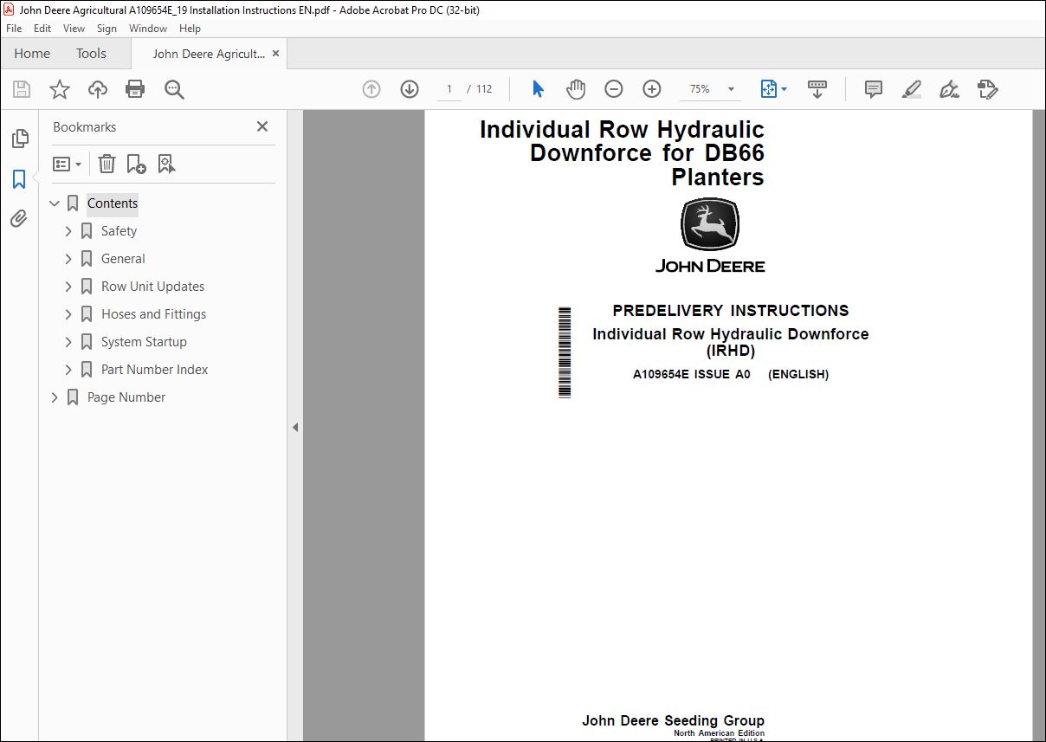Expand Row Unit Updates bookmark

68,287
